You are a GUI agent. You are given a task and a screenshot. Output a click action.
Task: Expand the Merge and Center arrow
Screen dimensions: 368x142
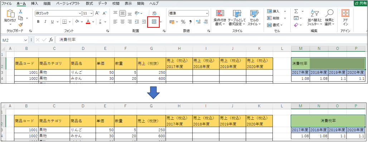[x=161, y=22]
